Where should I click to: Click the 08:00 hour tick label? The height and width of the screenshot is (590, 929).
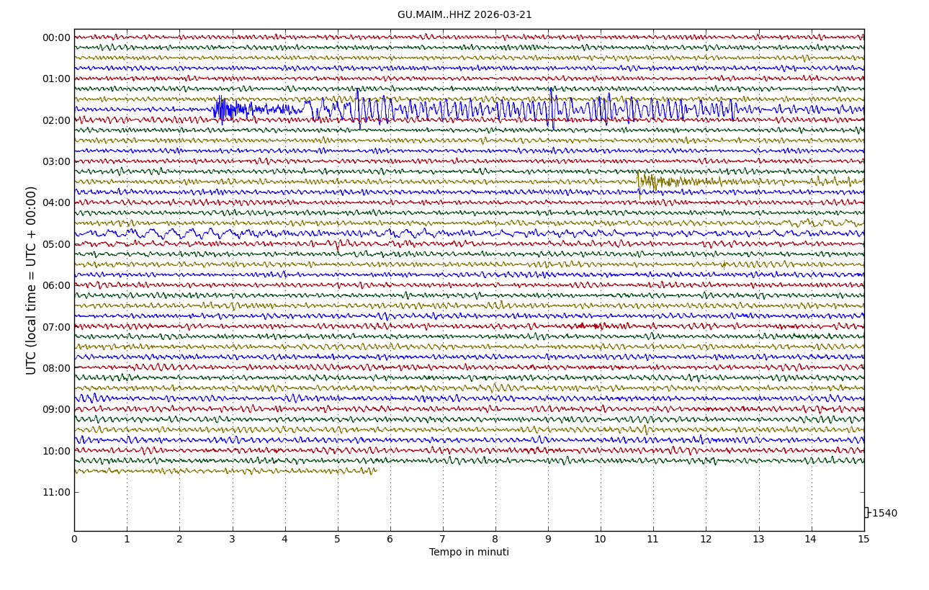pyautogui.click(x=56, y=368)
